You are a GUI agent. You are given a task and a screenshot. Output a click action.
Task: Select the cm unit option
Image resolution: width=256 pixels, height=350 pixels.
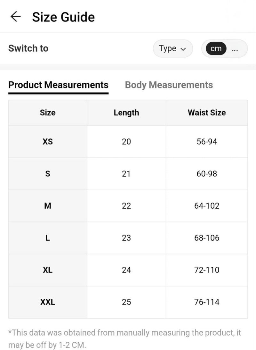[x=216, y=48]
